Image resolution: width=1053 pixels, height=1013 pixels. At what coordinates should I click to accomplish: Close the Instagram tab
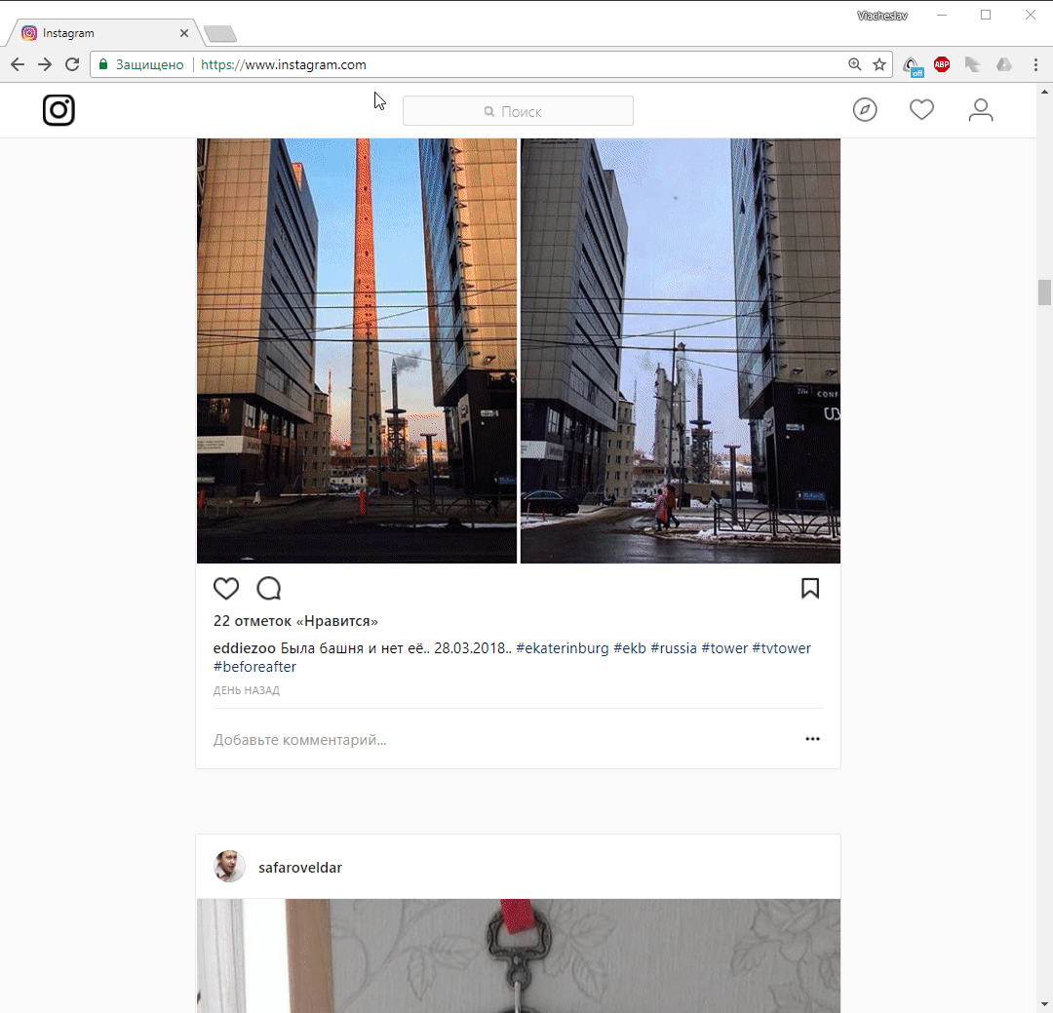[184, 33]
